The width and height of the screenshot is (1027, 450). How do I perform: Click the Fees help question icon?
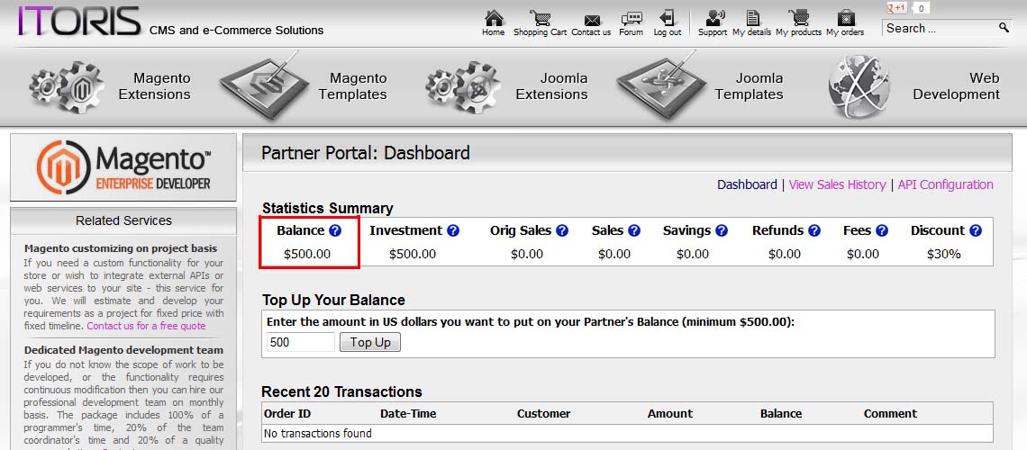882,230
